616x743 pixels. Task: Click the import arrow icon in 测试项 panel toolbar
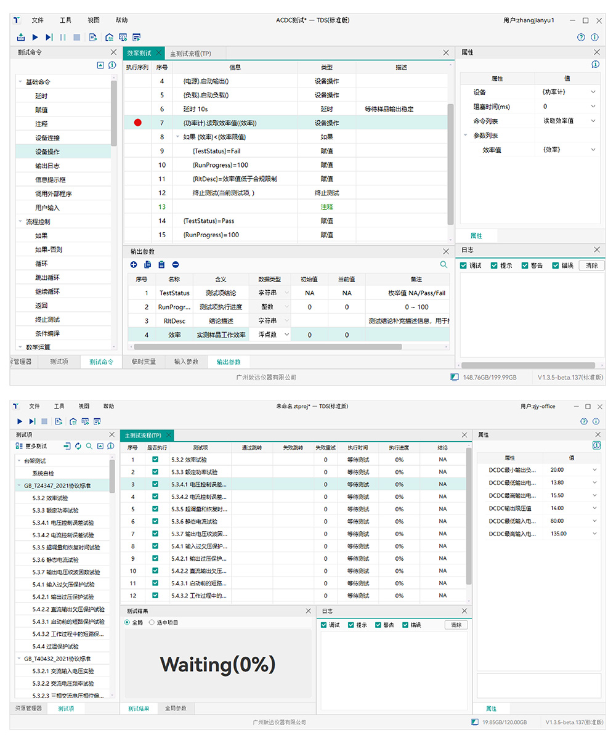[67, 446]
